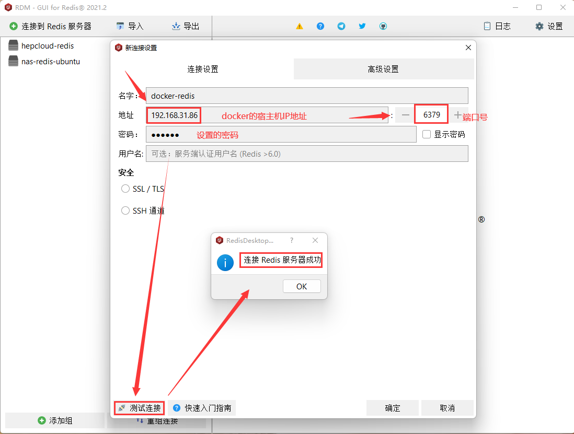Viewport: 574px width, 434px height.
Task: Switch to 高级设置 tab
Action: click(x=383, y=69)
